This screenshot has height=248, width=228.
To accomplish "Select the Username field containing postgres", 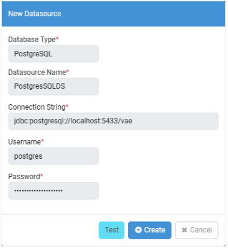I will point(53,156).
